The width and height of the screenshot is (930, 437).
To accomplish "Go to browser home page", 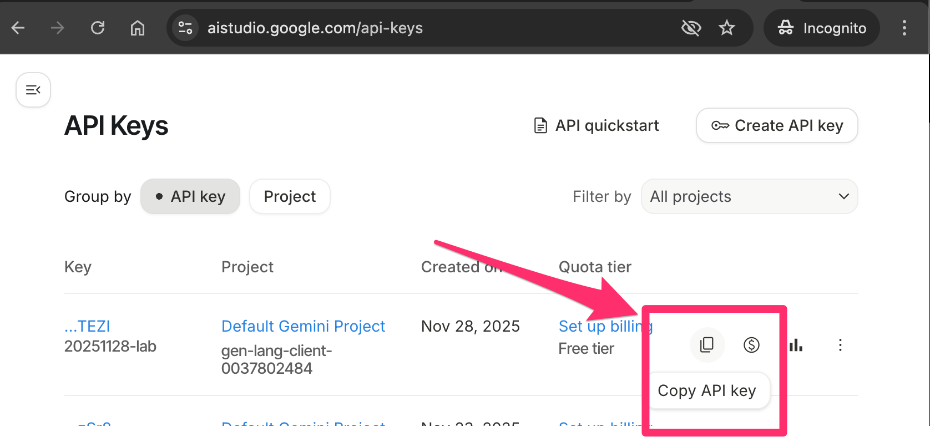I will tap(137, 28).
